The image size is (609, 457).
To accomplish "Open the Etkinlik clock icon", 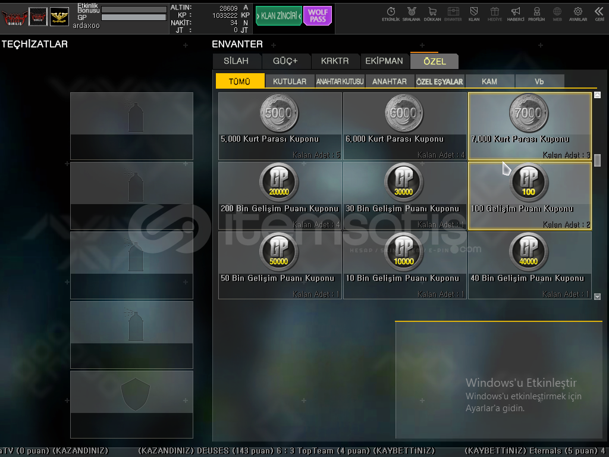I will coord(390,14).
